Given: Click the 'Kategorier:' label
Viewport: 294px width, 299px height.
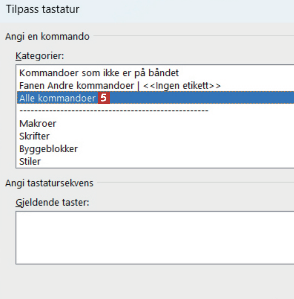Looking at the screenshot, I should pos(40,55).
